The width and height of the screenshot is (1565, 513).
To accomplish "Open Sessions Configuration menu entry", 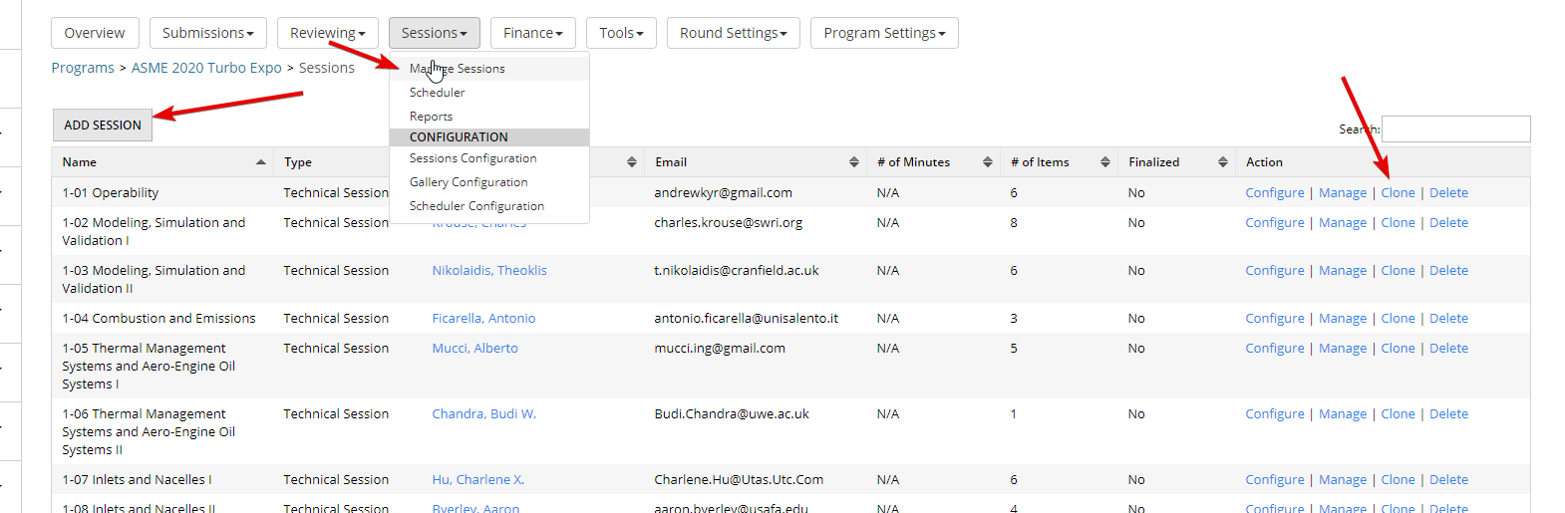I will click(472, 158).
